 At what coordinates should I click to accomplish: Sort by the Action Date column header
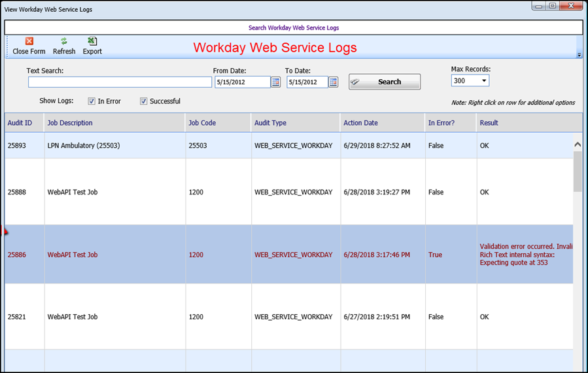(383, 123)
